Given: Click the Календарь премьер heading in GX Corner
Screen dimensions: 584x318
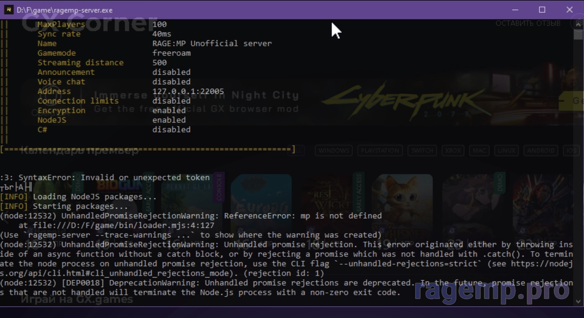Looking at the screenshot, I should tap(80, 151).
